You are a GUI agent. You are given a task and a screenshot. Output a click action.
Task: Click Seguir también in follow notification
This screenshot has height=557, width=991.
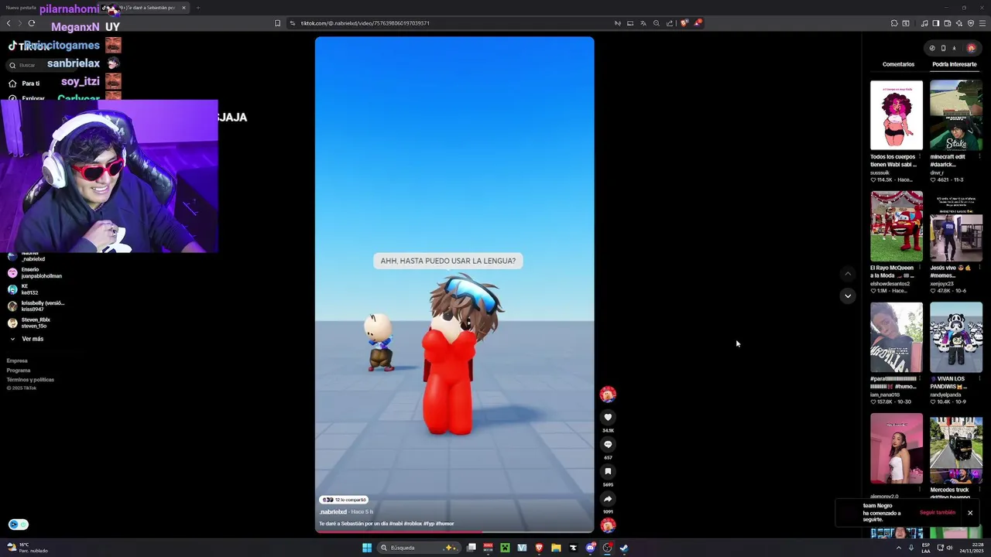tap(938, 512)
